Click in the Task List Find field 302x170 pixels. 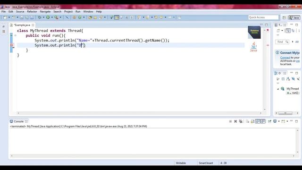point(282,42)
